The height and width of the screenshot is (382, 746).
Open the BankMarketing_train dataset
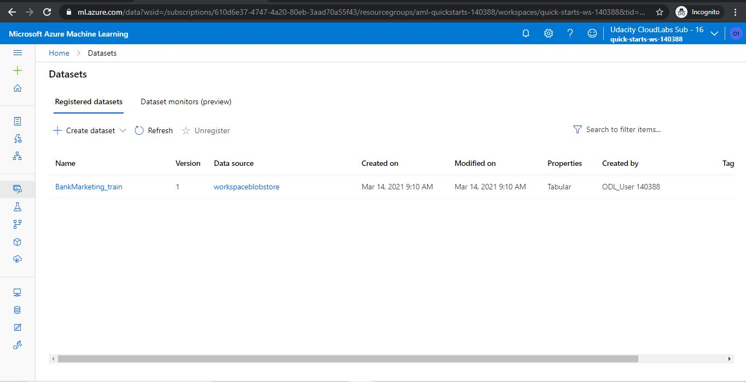pos(89,186)
